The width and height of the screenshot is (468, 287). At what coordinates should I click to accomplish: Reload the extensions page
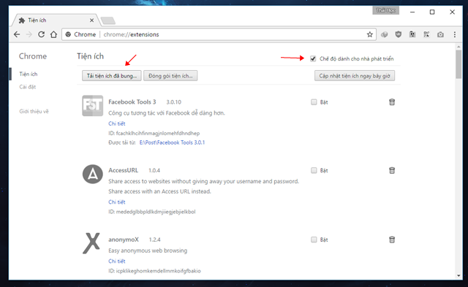click(x=41, y=34)
